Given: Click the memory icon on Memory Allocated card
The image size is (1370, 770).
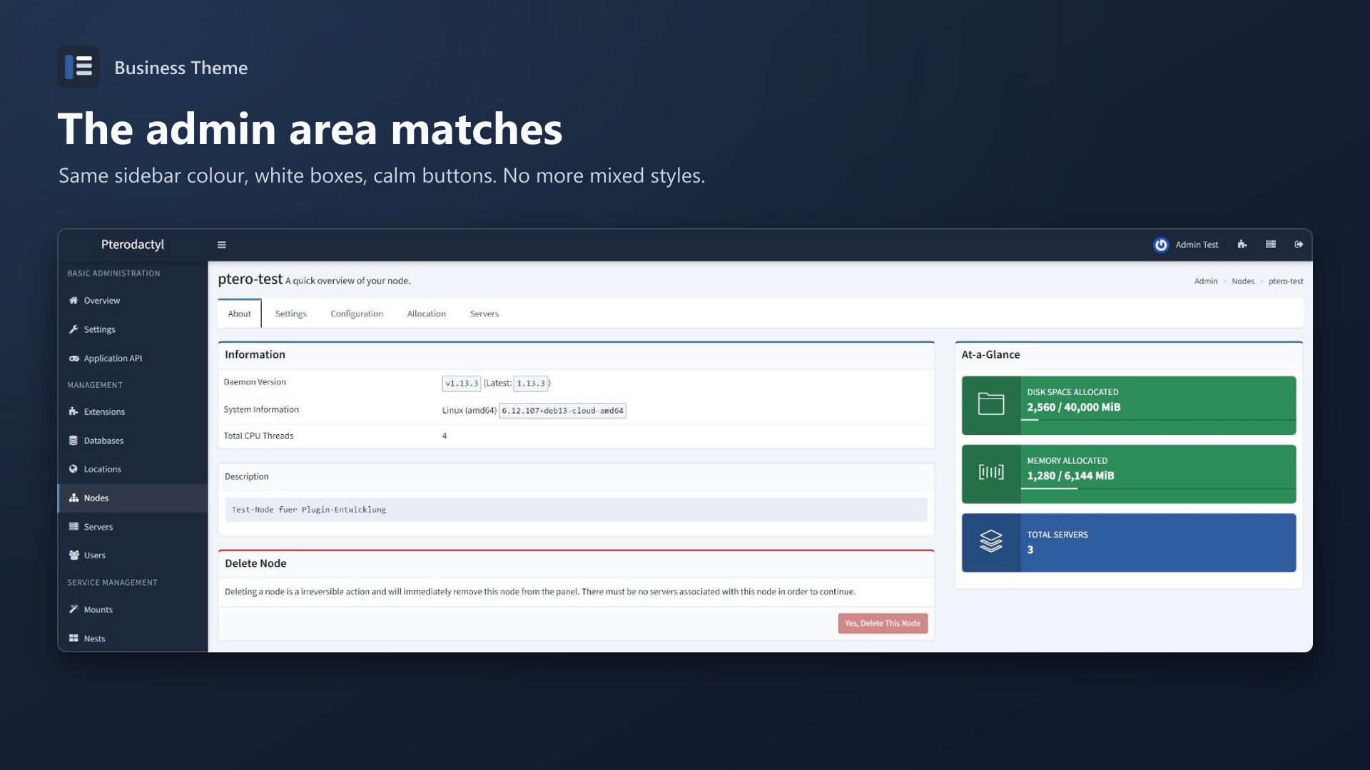Looking at the screenshot, I should 991,472.
